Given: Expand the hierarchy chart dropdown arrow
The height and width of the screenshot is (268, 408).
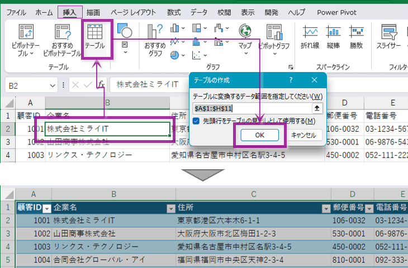Looking at the screenshot, I should point(205,28).
